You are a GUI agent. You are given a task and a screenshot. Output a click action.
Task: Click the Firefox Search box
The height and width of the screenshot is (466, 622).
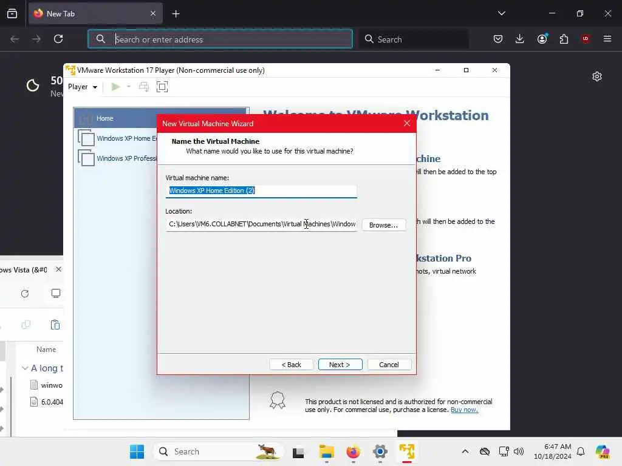point(414,39)
